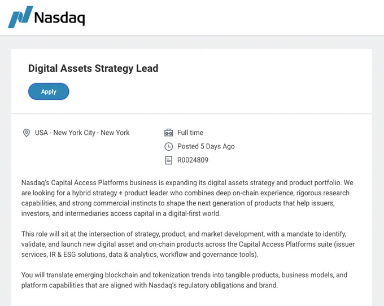Click the R0024809 requisition number
The height and width of the screenshot is (306, 384).
tap(193, 160)
